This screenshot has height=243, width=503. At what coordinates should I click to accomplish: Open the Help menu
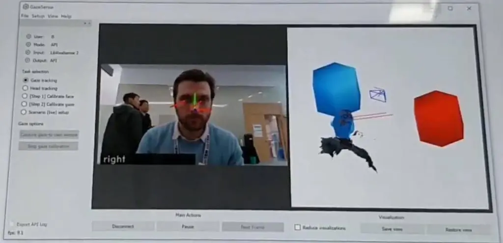tap(66, 16)
